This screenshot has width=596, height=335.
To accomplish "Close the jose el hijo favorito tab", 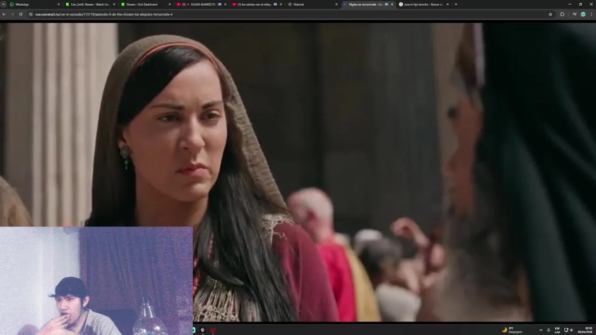I will pos(447,4).
